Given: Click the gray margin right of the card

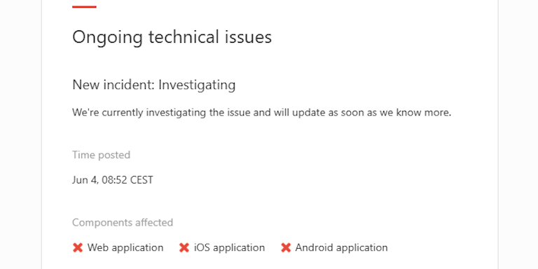Looking at the screenshot, I should [518, 134].
